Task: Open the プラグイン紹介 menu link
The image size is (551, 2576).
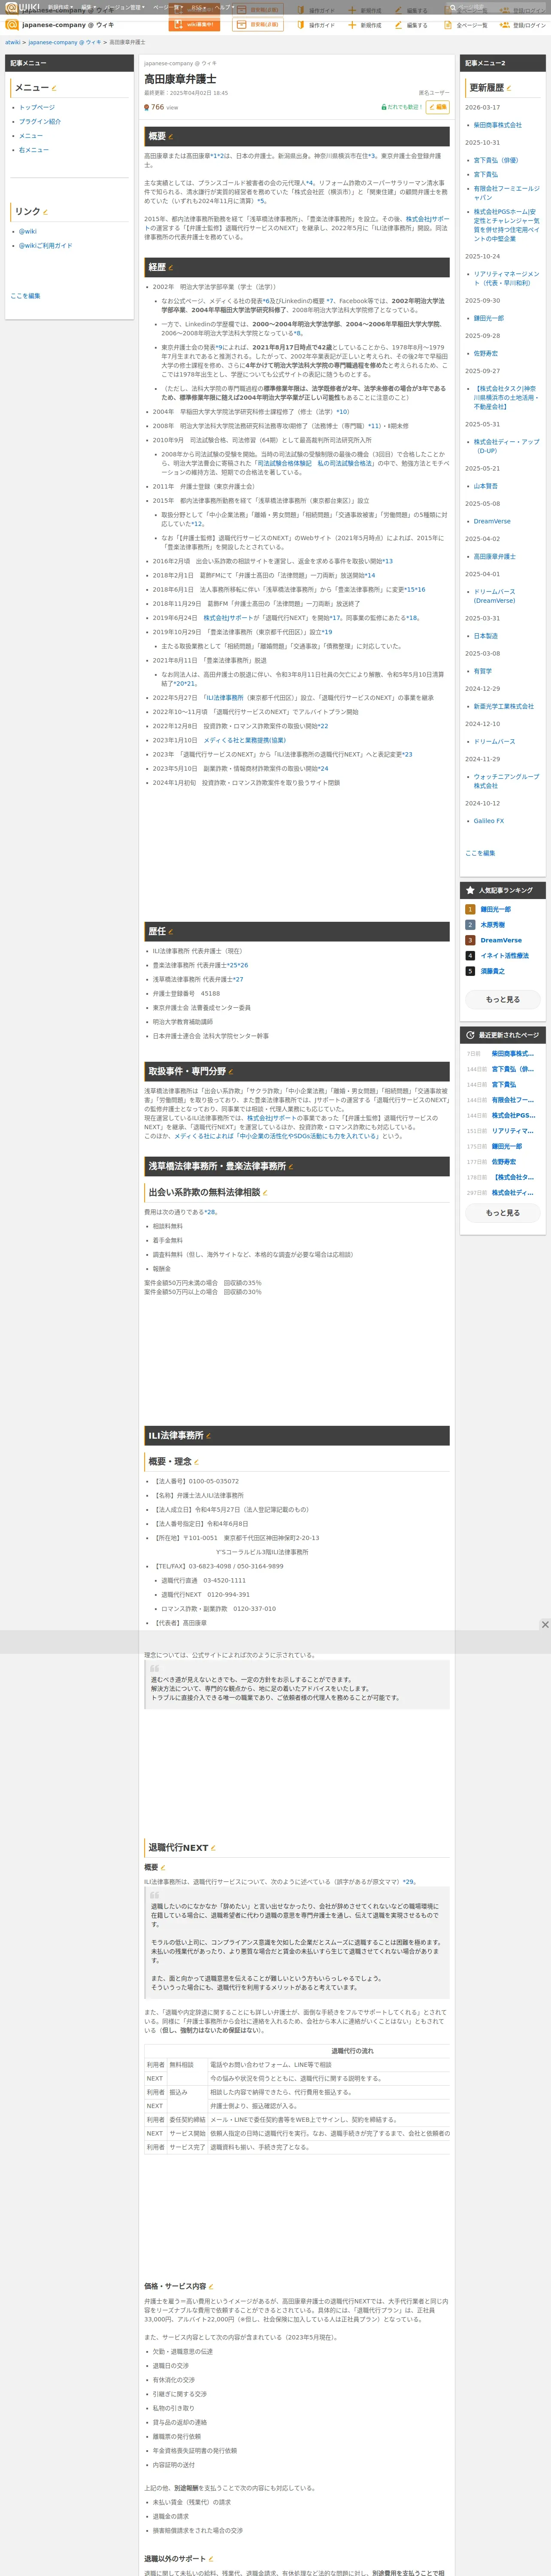Action: click(40, 121)
